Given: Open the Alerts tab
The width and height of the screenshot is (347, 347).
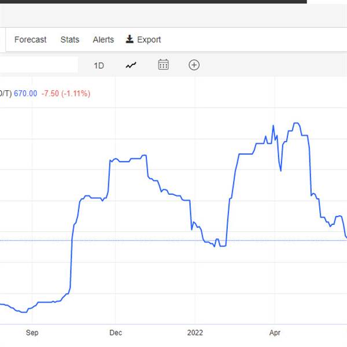Looking at the screenshot, I should (x=103, y=39).
